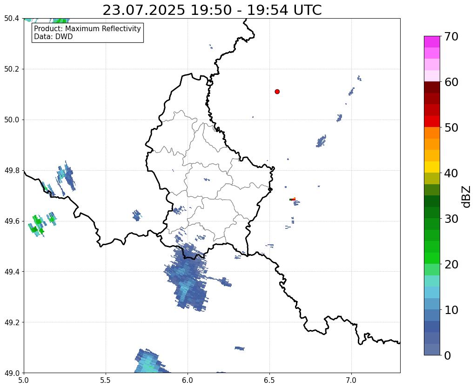The height and width of the screenshot is (388, 476).
Task: Click colorbar tick label '0'
Action: (x=448, y=355)
